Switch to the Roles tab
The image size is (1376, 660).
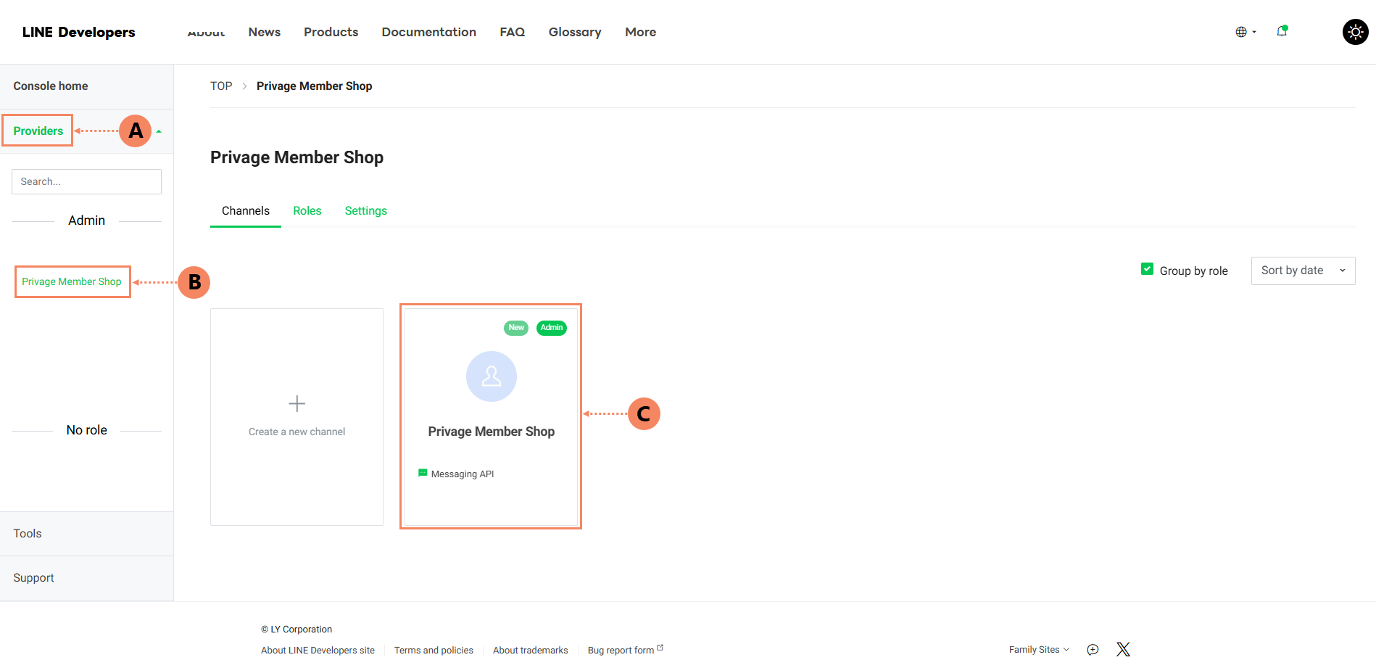click(x=307, y=211)
